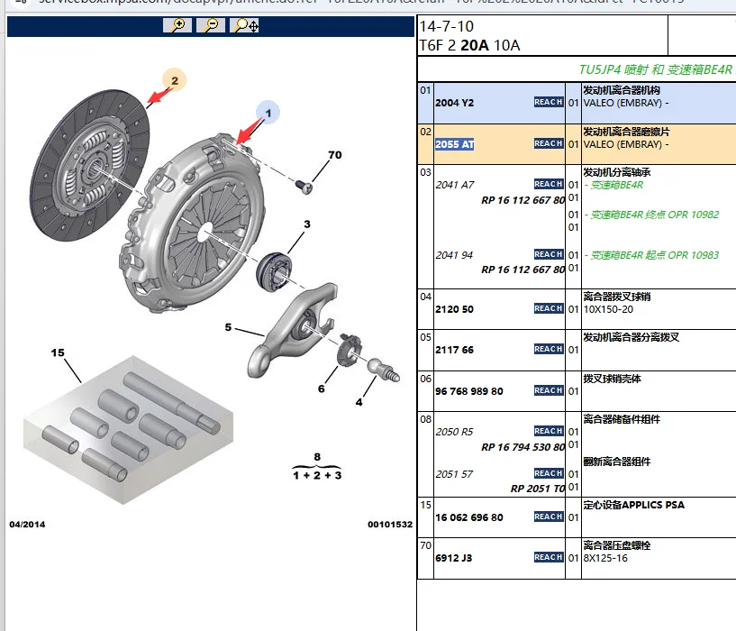Image resolution: width=736 pixels, height=631 pixels.
Task: View REACH badge for part 2051 57
Action: pyautogui.click(x=549, y=473)
